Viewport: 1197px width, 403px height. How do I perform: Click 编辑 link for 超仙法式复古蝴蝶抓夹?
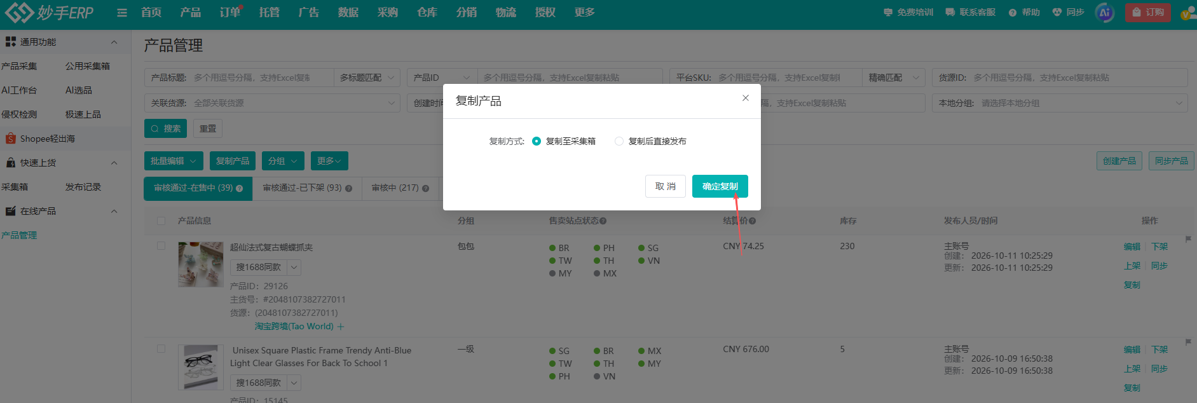[1132, 247]
